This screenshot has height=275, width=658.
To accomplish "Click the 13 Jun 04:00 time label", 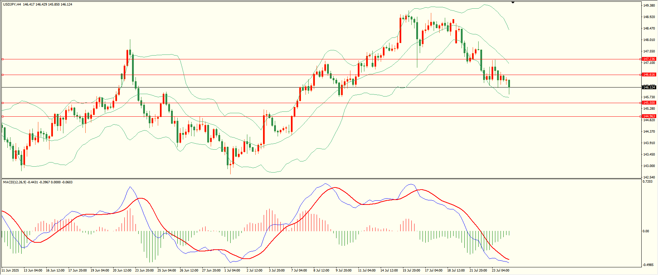I will (x=33, y=270).
